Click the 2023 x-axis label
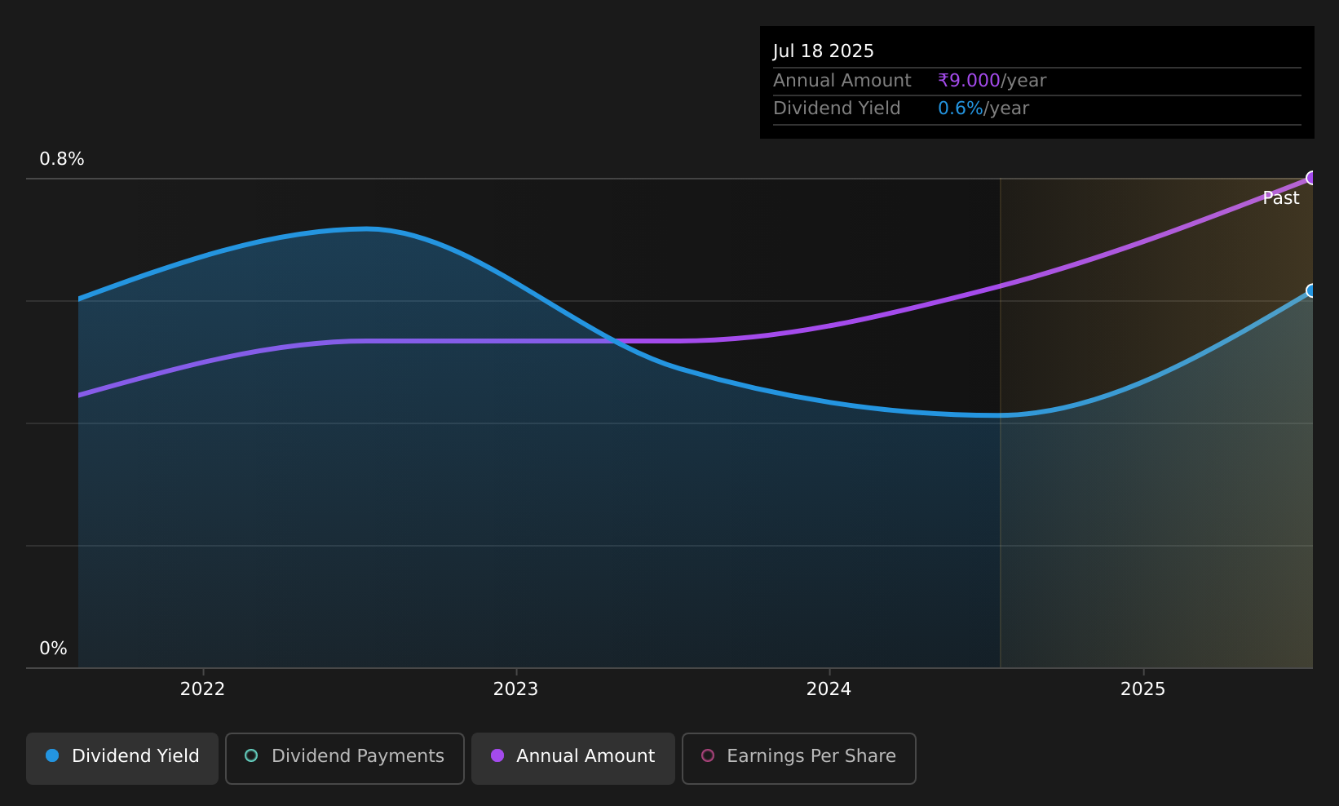The width and height of the screenshot is (1339, 806). point(515,689)
